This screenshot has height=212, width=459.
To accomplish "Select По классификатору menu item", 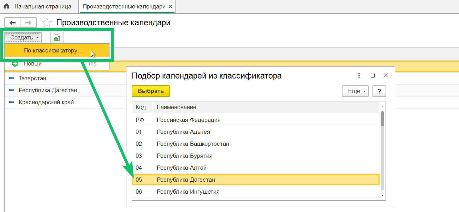I will click(53, 51).
